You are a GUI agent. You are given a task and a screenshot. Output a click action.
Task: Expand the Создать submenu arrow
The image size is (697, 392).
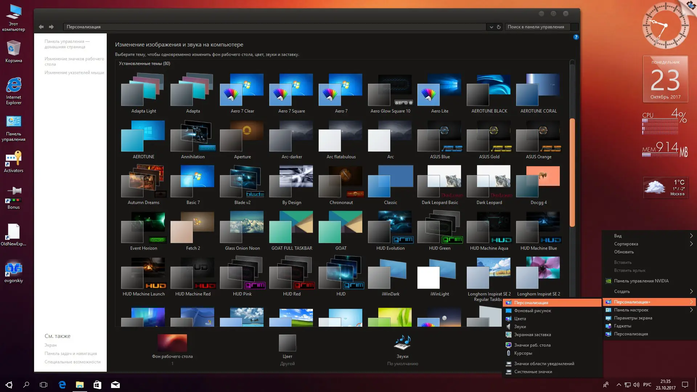pos(691,291)
